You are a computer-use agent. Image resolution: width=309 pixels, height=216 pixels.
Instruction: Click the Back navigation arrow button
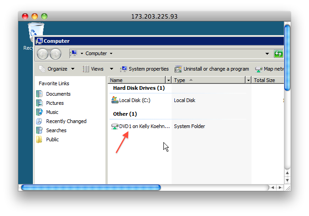[42, 54]
